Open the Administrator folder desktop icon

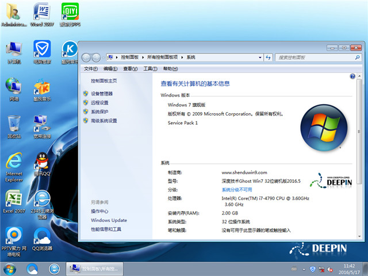click(x=14, y=14)
